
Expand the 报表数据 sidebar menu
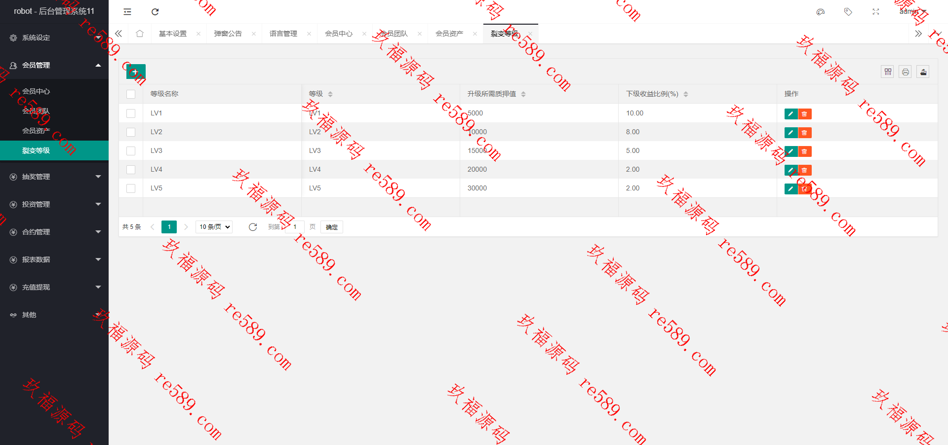point(54,260)
